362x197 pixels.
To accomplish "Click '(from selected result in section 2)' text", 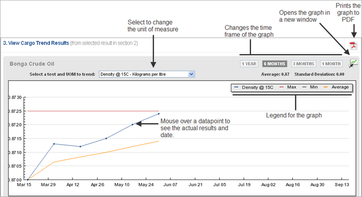I will [x=104, y=43].
